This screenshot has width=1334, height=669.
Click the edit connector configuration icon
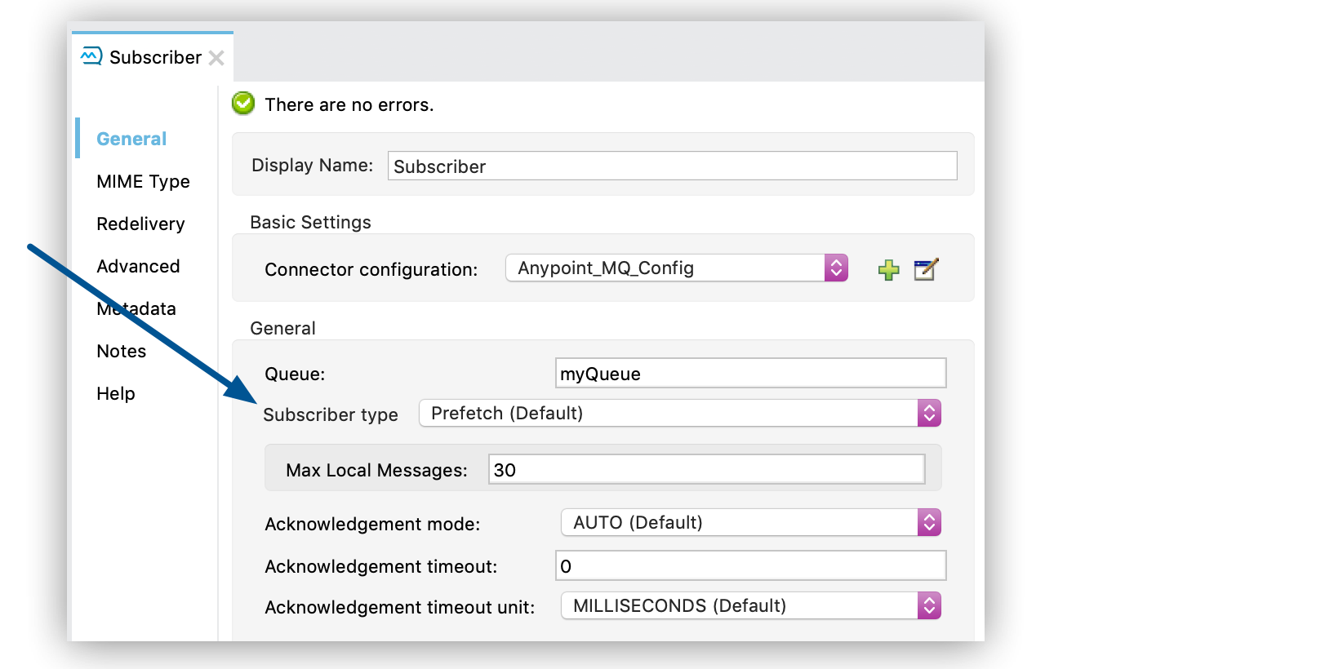[x=926, y=269]
